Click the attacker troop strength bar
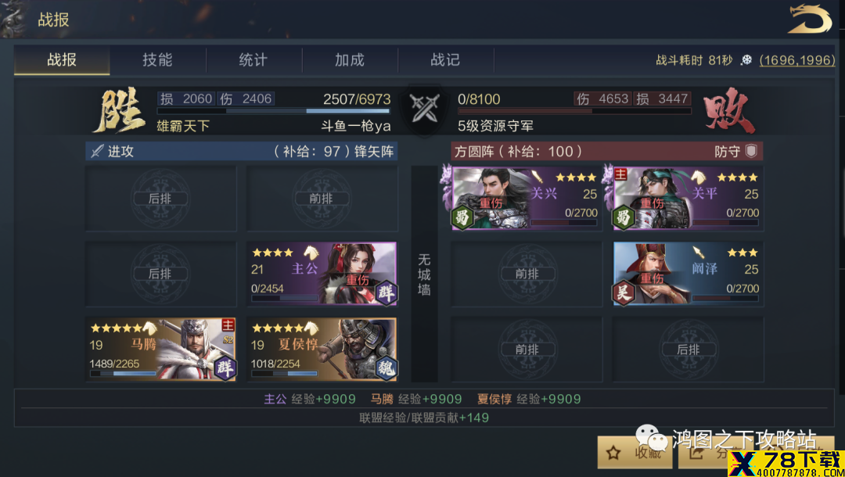Image resolution: width=845 pixels, height=477 pixels. point(273,112)
